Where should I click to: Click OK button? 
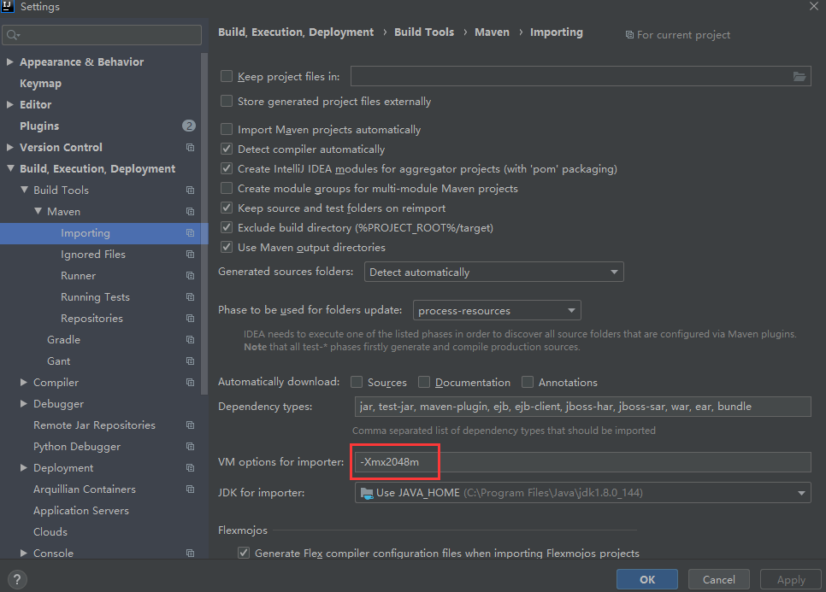(647, 579)
